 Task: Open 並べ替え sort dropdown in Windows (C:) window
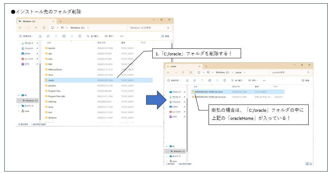click(94, 36)
